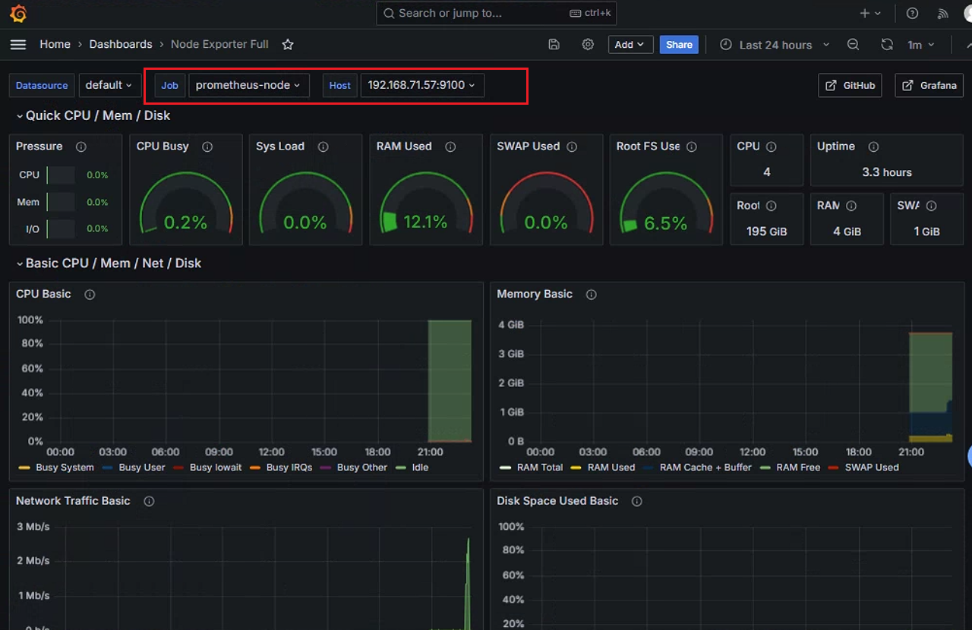972x630 pixels.
Task: Show info for Sys Load panel
Action: coord(323,146)
